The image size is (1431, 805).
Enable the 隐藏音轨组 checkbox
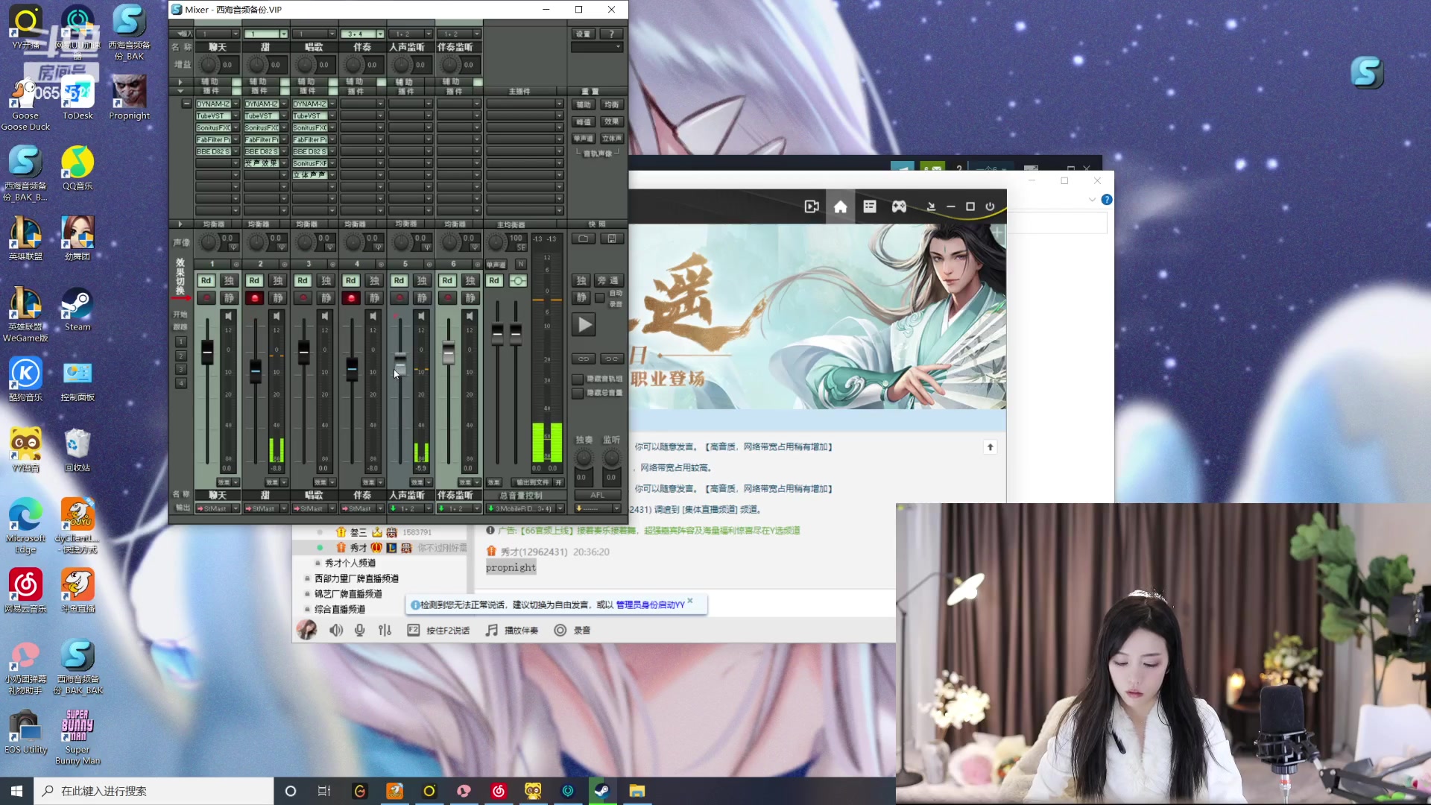pyautogui.click(x=578, y=379)
